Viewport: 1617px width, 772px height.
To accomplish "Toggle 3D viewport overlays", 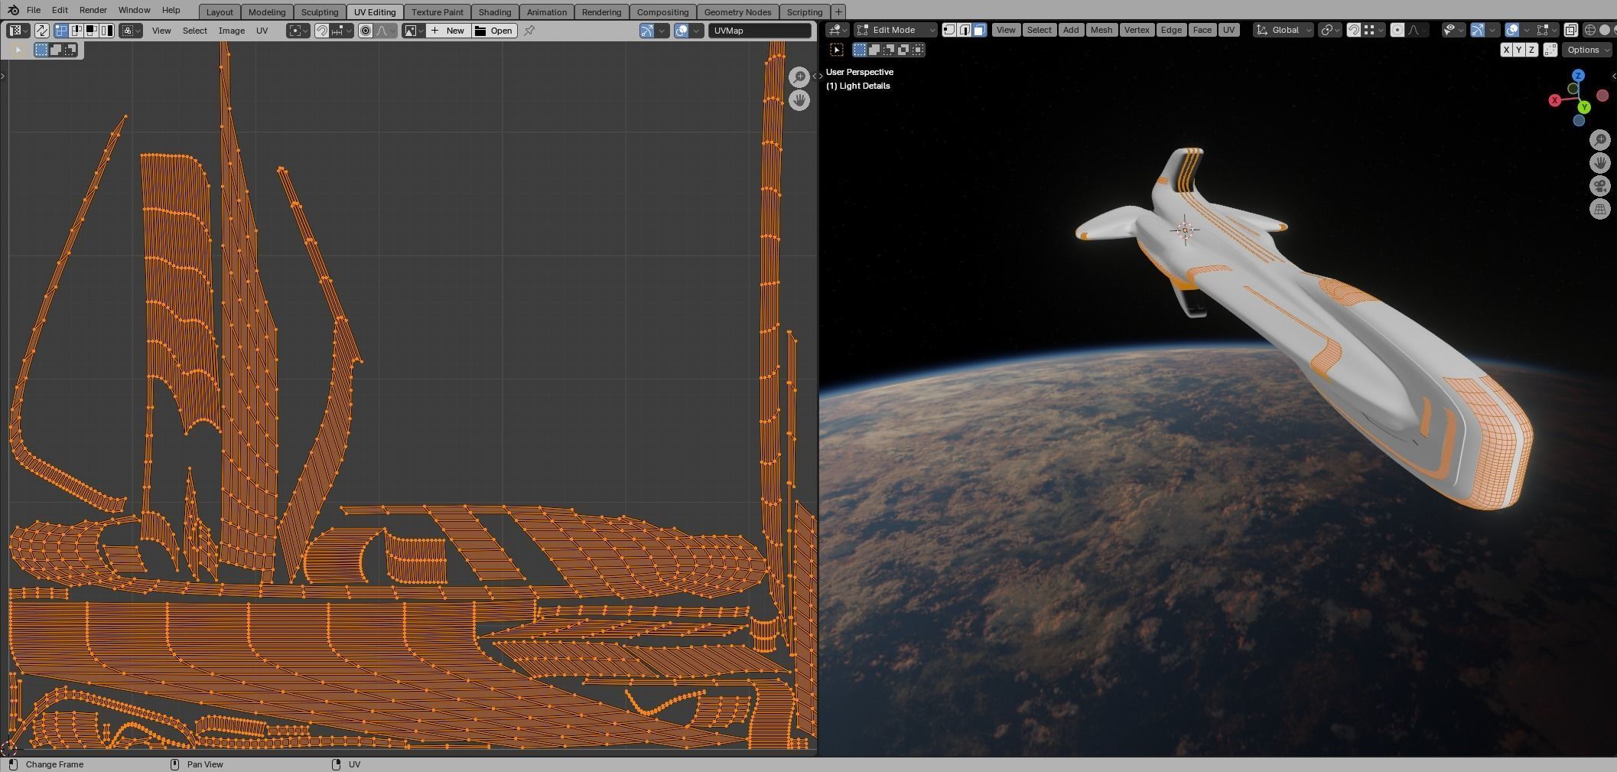I will click(1512, 30).
